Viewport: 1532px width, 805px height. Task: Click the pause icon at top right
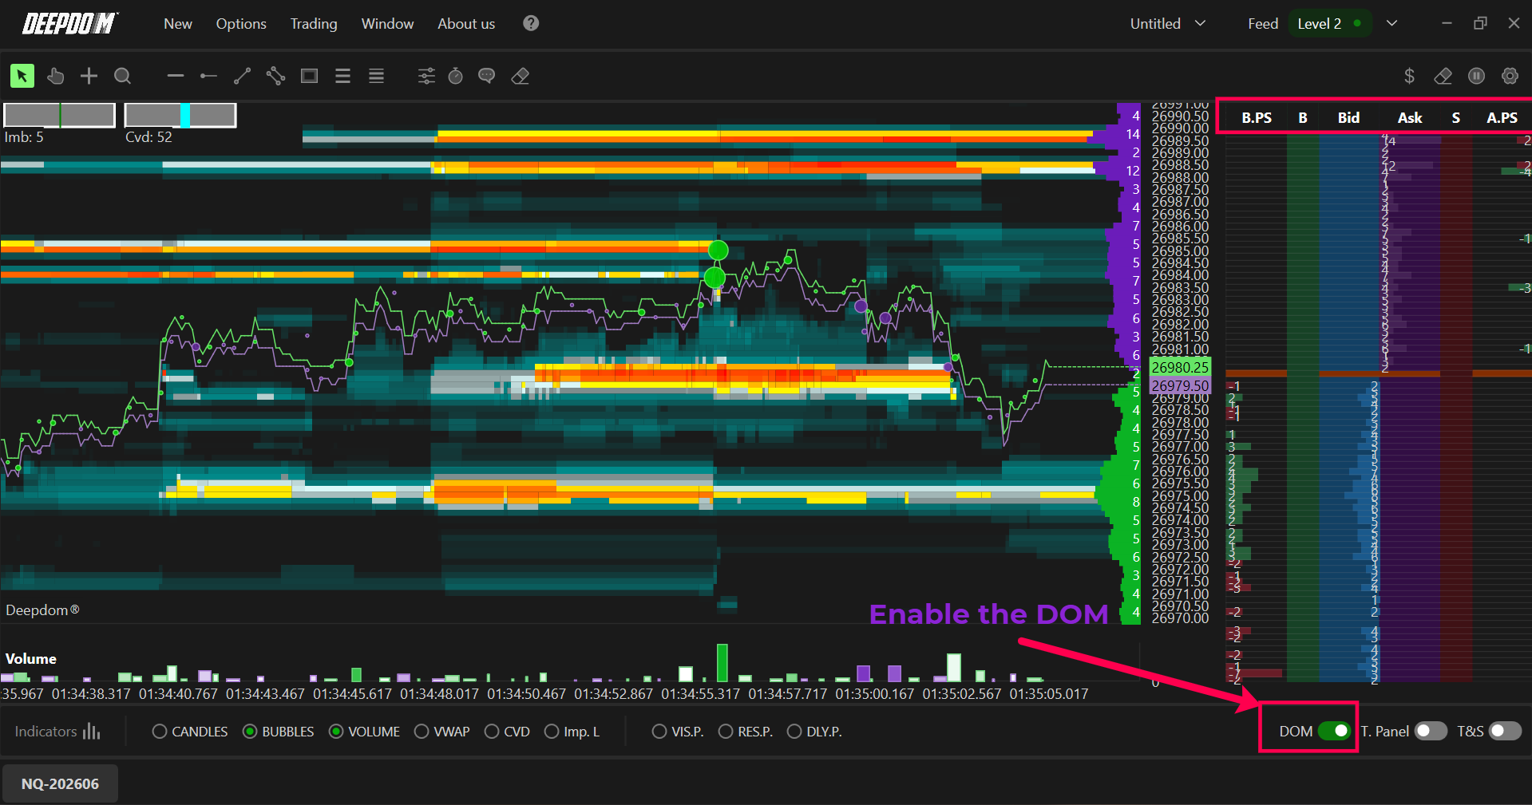pos(1476,76)
